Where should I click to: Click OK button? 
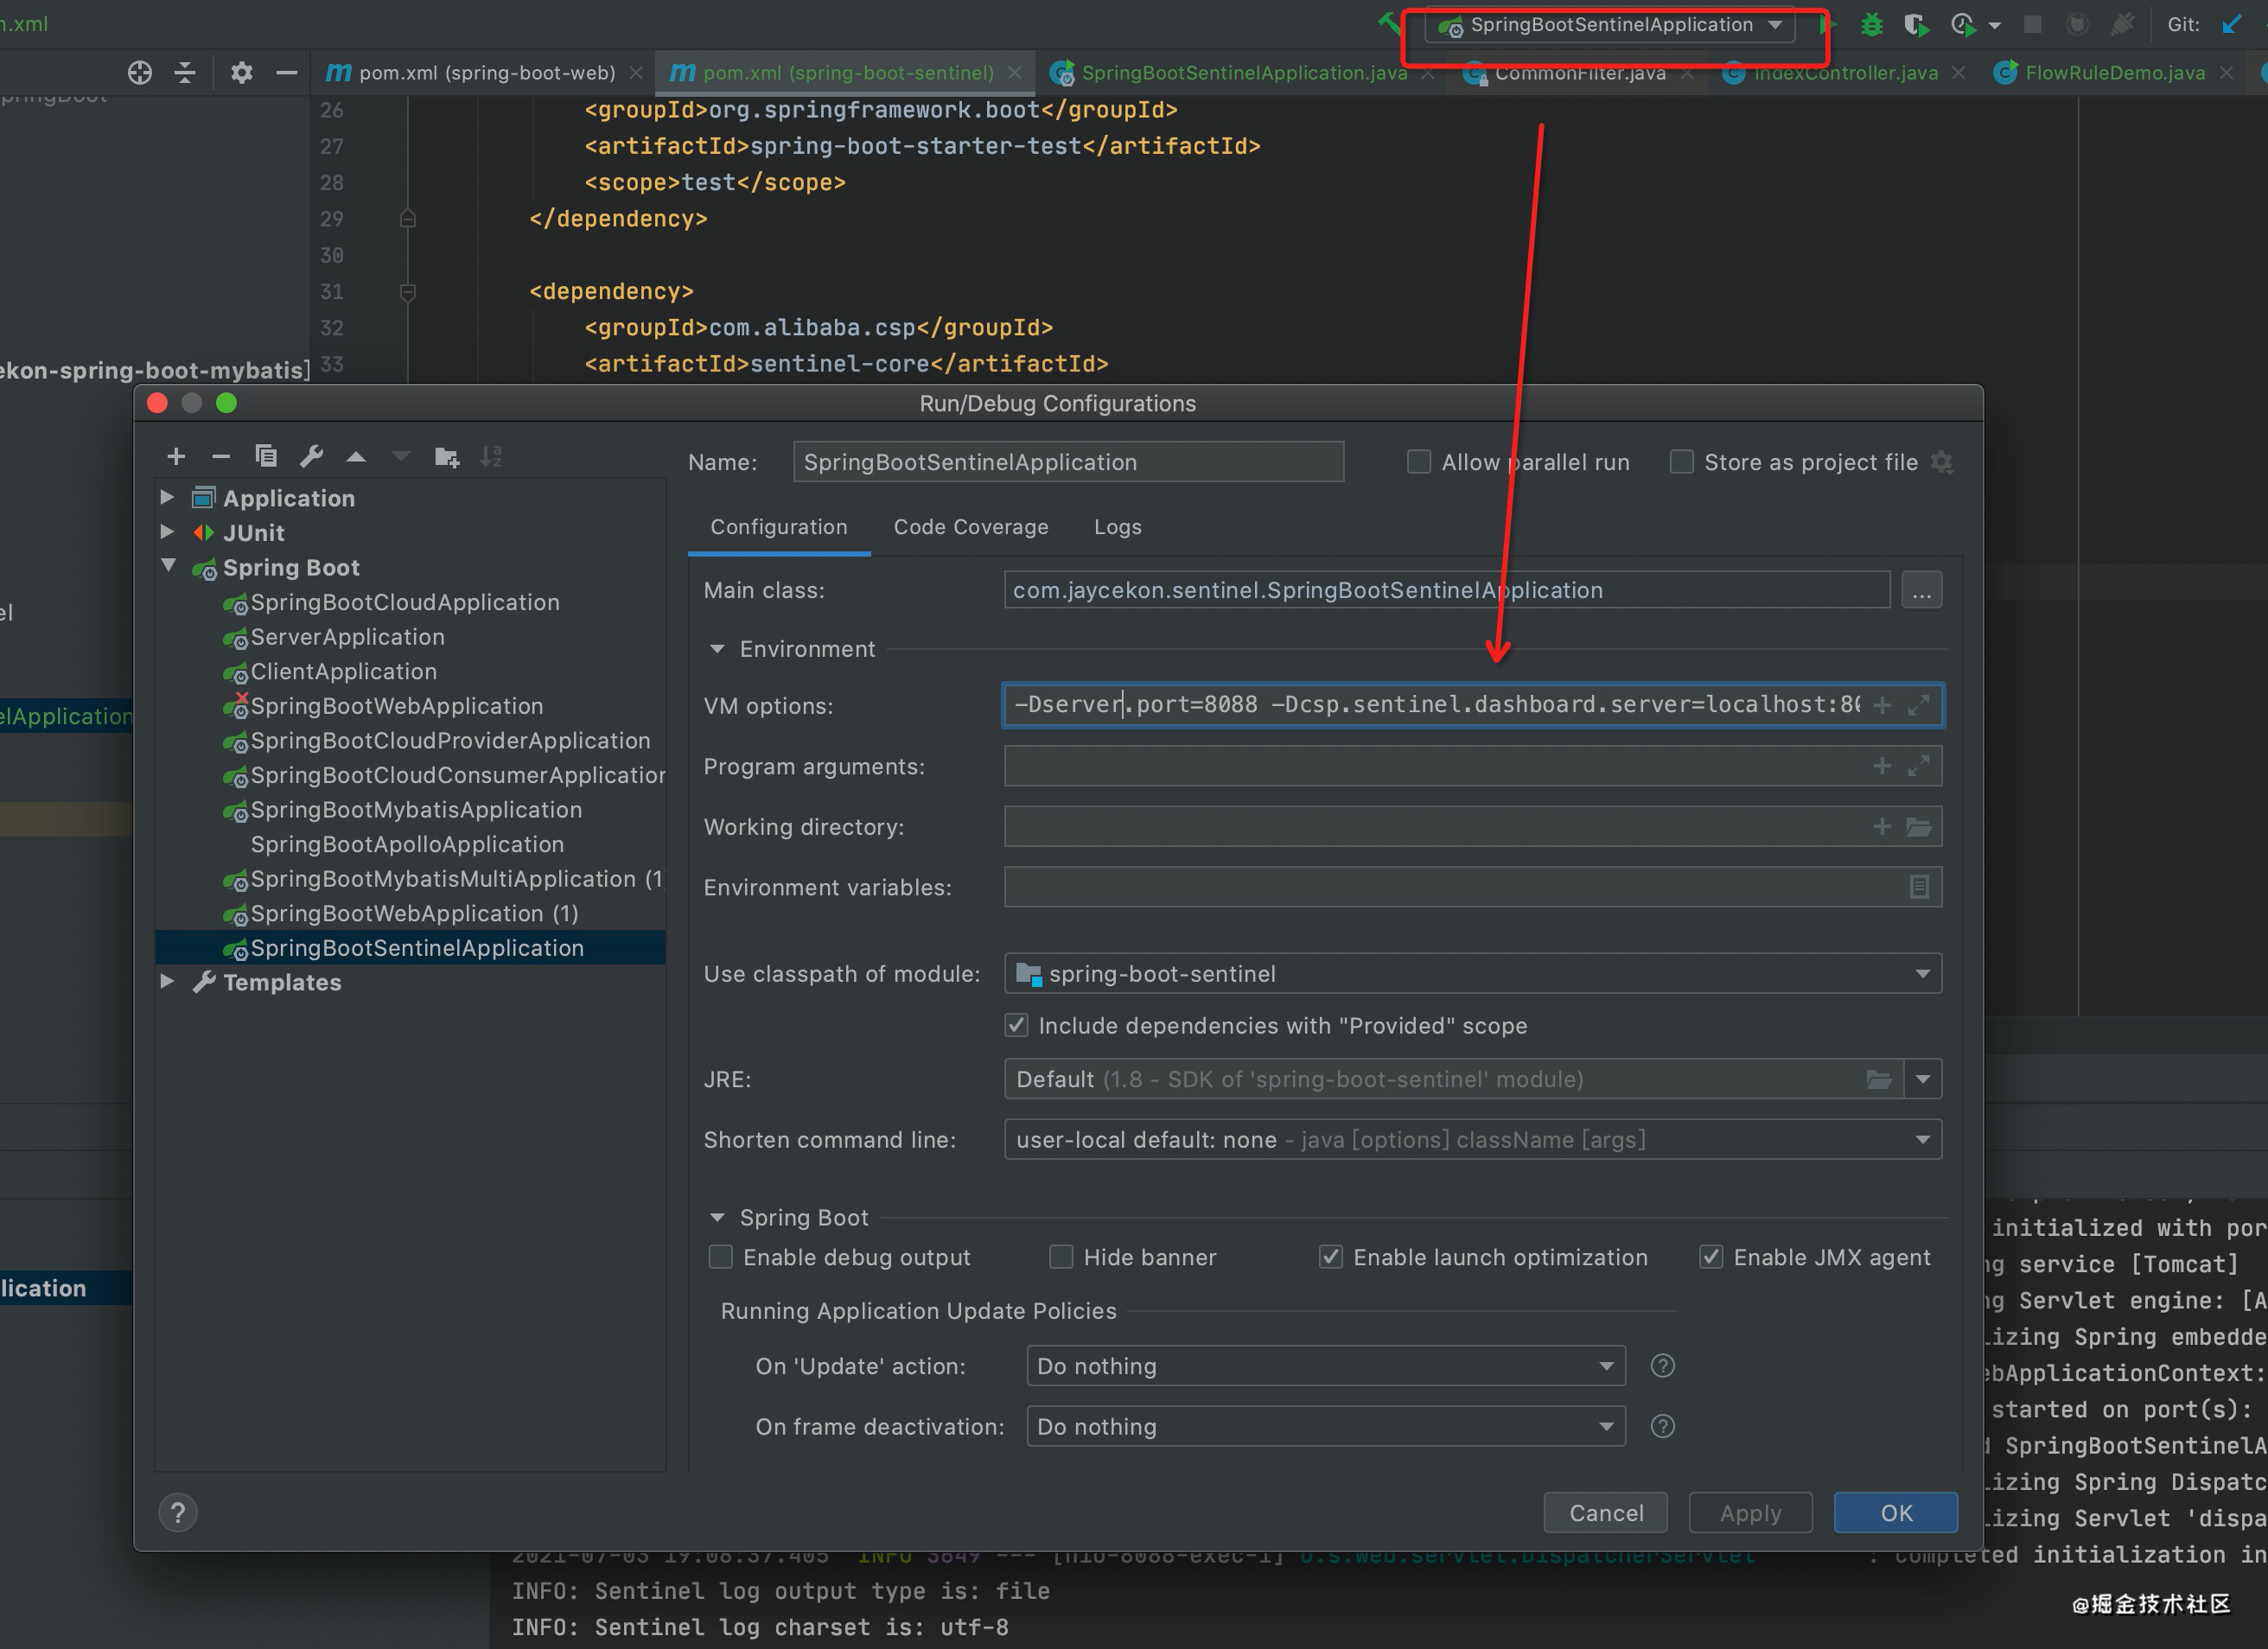click(x=1895, y=1513)
